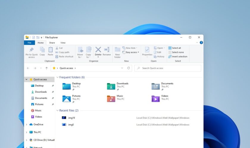This screenshot has width=250, height=148.
Task: Open the Help question mark icon
Action: point(201,43)
